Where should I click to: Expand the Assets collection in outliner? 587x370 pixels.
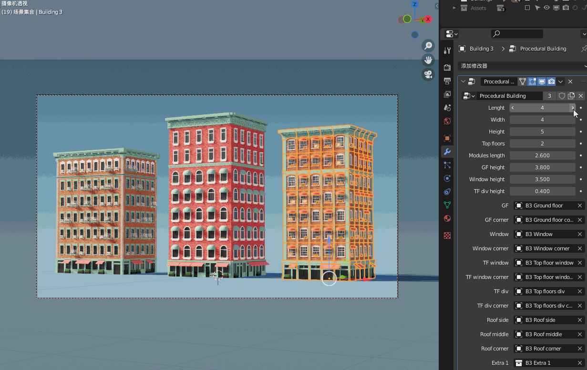click(x=454, y=8)
